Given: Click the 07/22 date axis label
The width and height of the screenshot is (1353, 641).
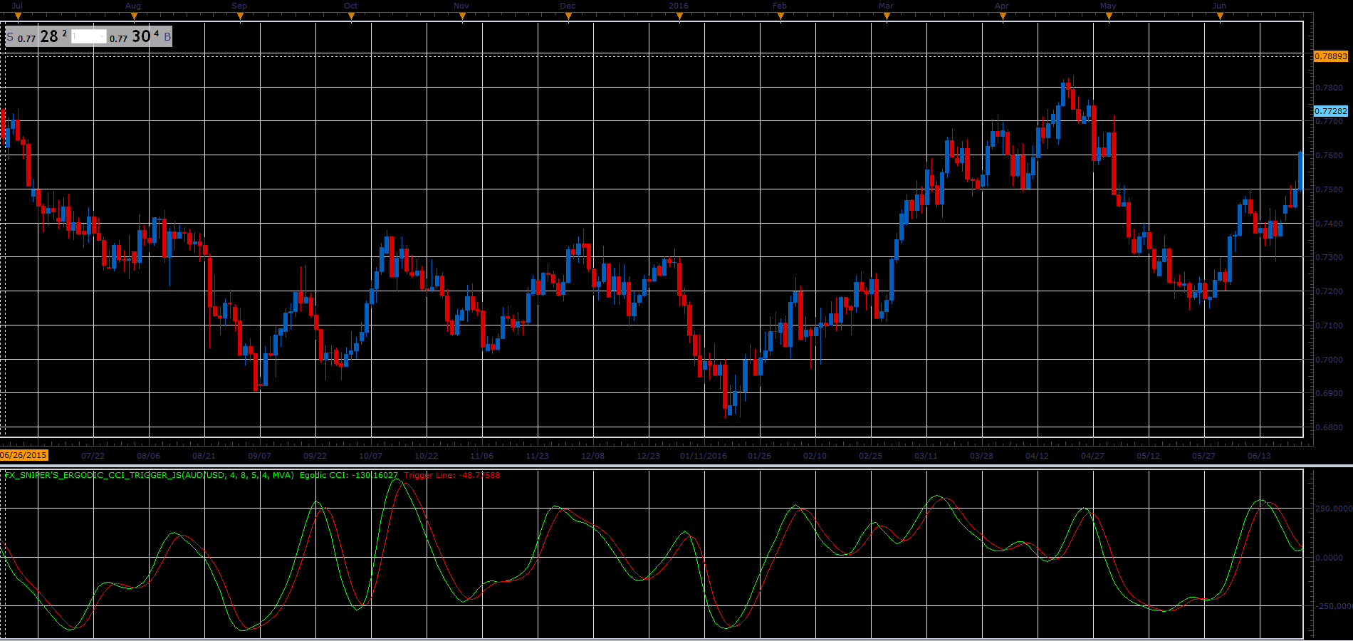Looking at the screenshot, I should [93, 456].
